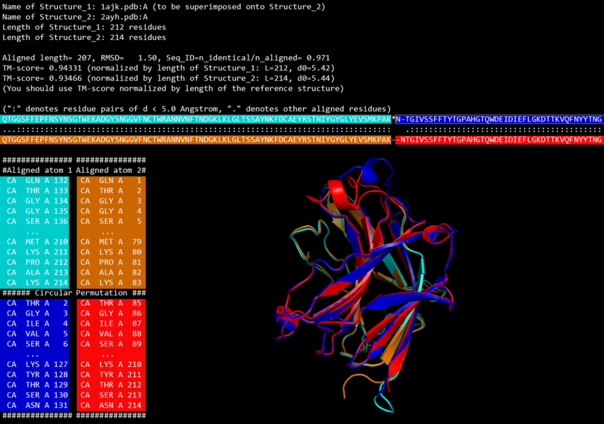Select the orange row 'CA GLN A 1'

tap(111, 181)
